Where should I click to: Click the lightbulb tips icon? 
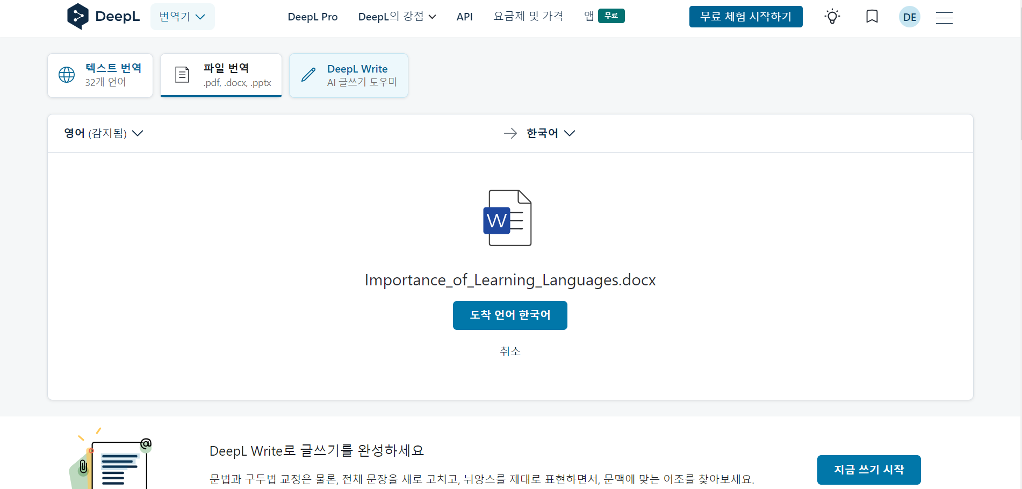point(832,17)
